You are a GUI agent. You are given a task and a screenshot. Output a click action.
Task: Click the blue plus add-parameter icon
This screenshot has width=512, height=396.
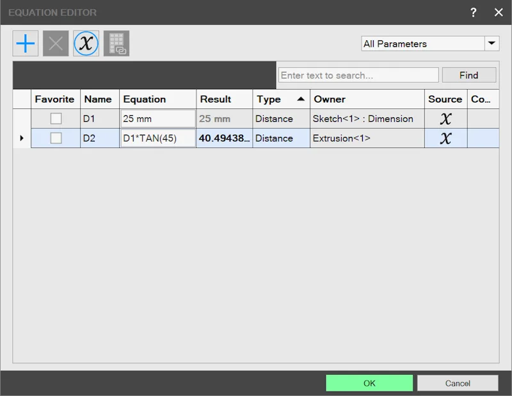coord(26,44)
